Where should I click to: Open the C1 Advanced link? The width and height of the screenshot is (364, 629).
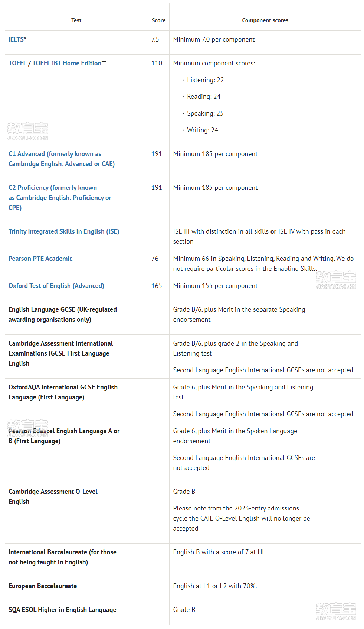[x=62, y=159]
